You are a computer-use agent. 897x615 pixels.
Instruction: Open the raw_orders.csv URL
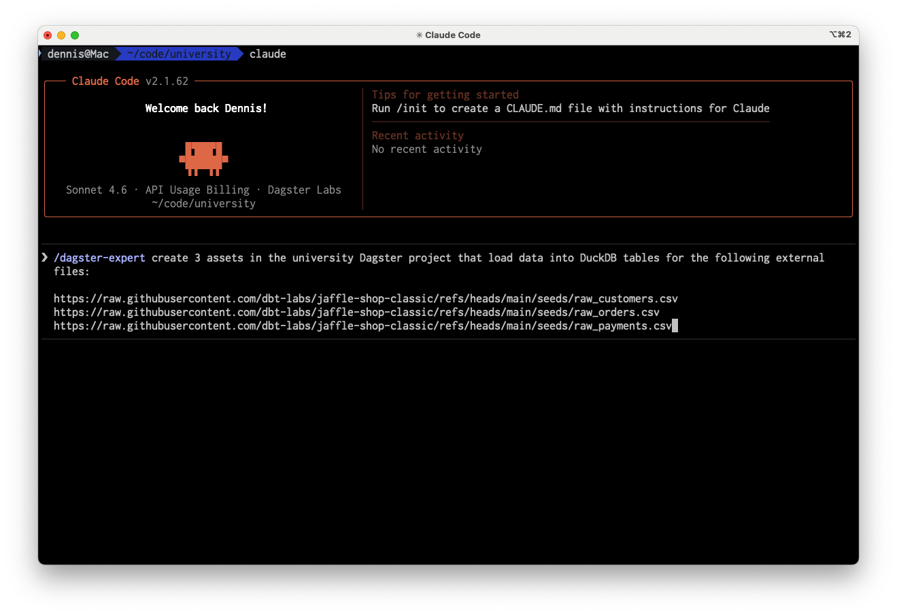coord(356,312)
